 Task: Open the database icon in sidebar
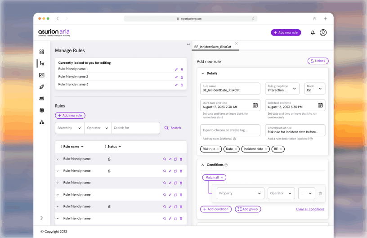click(42, 110)
